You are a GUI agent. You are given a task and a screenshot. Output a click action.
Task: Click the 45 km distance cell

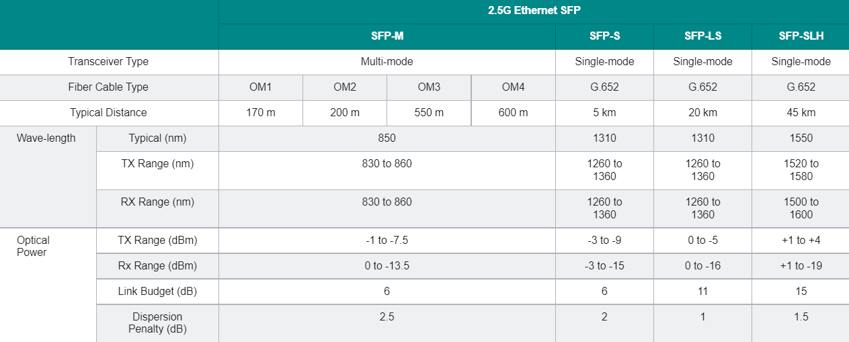[801, 113]
